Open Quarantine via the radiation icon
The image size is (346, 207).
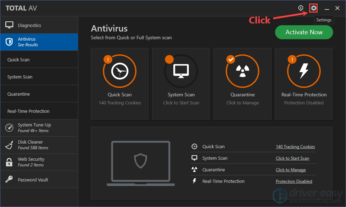coord(242,71)
